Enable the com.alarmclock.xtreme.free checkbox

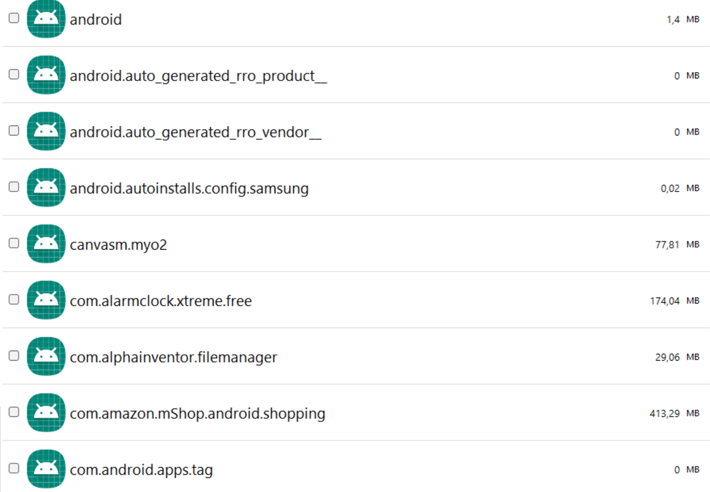click(x=14, y=299)
